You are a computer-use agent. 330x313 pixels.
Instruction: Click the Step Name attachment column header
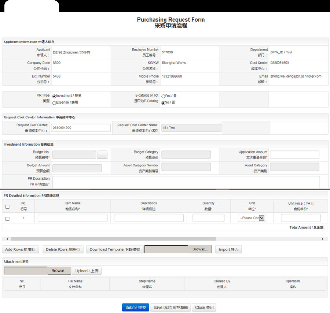tap(147, 284)
